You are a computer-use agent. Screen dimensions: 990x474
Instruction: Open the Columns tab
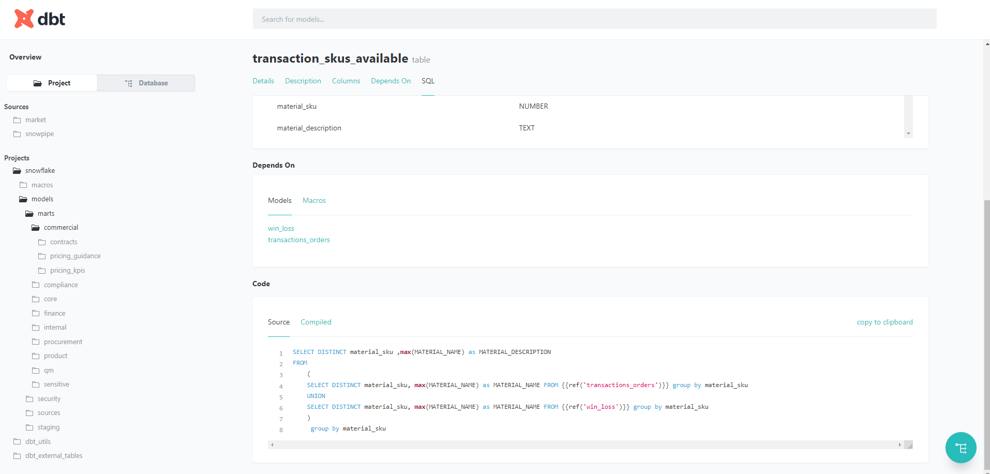[346, 81]
